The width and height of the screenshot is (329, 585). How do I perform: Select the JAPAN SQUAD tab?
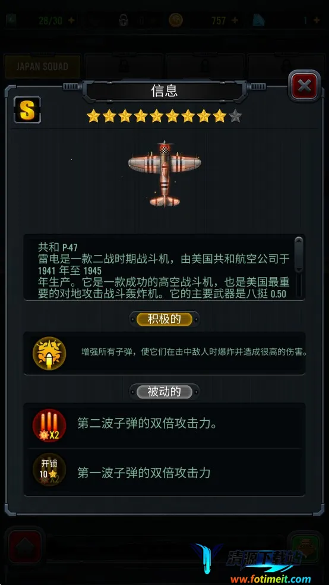click(42, 67)
